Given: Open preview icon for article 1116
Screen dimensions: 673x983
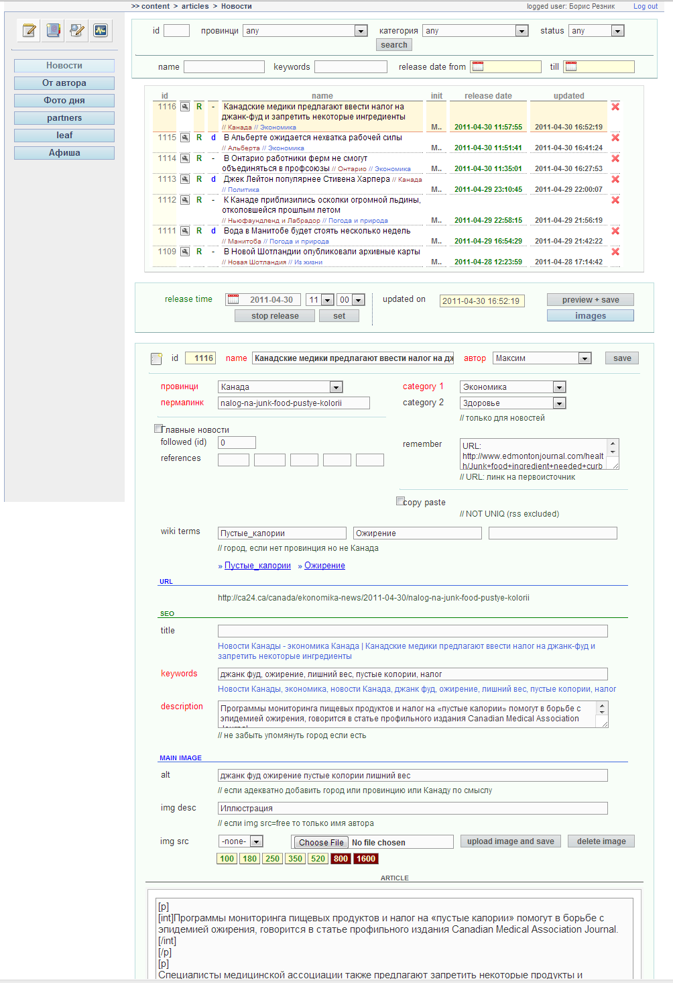Looking at the screenshot, I should pyautogui.click(x=185, y=107).
